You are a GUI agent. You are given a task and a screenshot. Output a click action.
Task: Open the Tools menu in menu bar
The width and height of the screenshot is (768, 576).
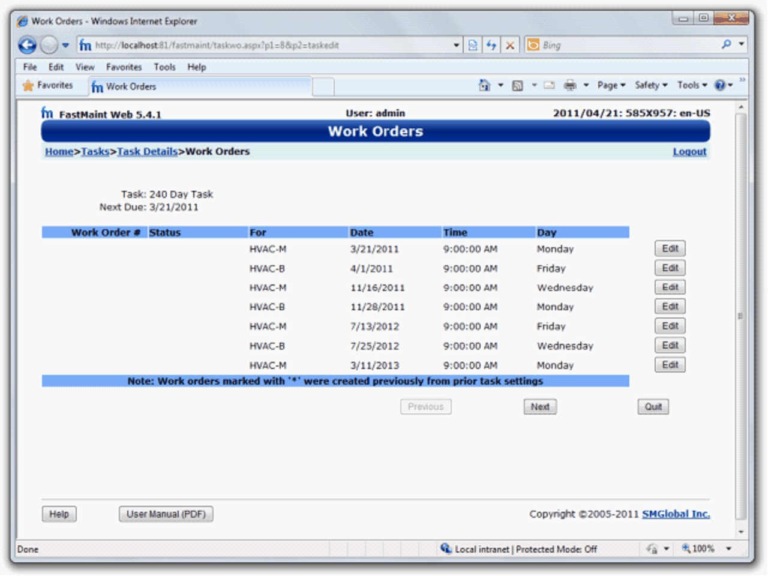[164, 67]
